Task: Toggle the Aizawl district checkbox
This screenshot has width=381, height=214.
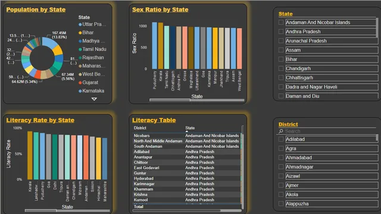Action: pyautogui.click(x=281, y=176)
